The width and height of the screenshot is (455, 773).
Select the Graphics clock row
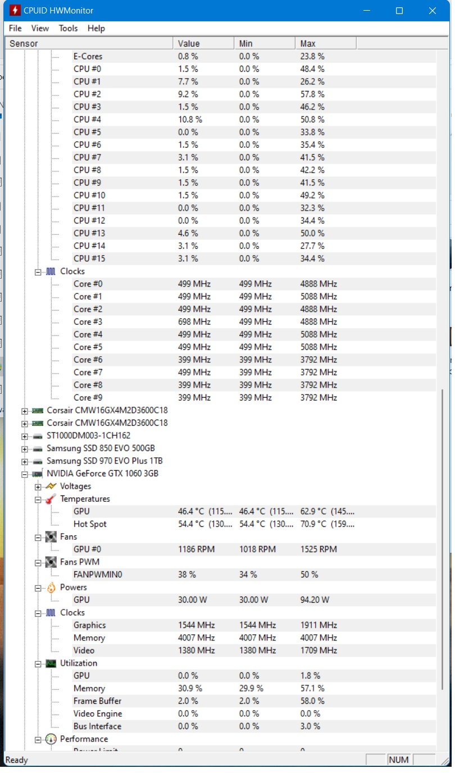pos(254,625)
